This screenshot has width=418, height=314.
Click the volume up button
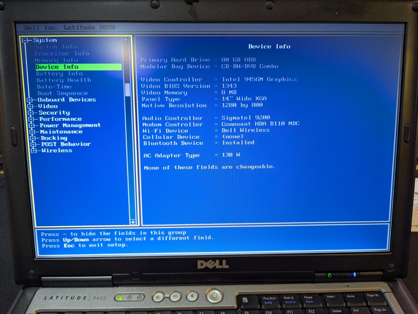pos(175,296)
